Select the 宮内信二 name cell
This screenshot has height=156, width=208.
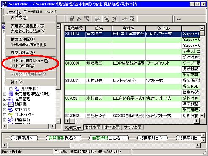pyautogui.click(x=99, y=34)
